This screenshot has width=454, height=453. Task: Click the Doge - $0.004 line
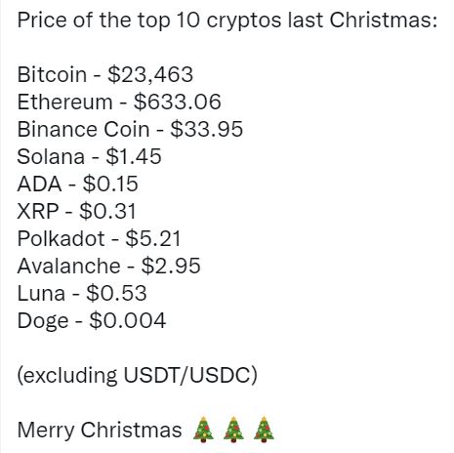92,320
